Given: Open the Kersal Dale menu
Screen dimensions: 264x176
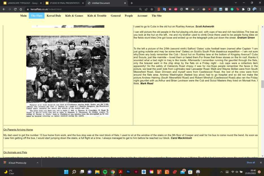Looking at the screenshot, I should pos(54,16).
